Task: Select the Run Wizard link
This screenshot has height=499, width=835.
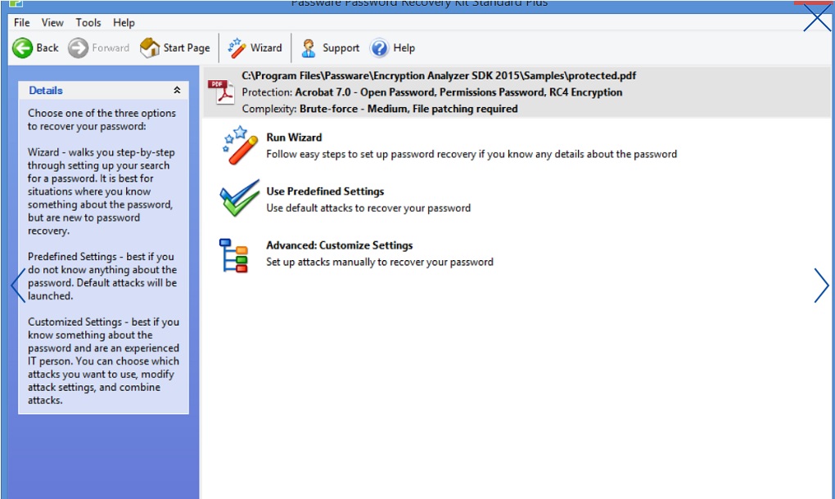Action: (x=294, y=137)
